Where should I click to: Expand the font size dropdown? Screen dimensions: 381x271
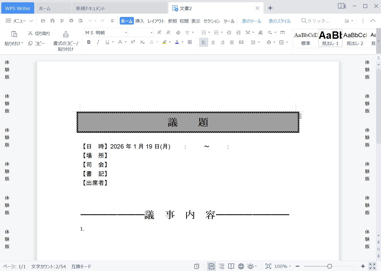tap(151, 33)
